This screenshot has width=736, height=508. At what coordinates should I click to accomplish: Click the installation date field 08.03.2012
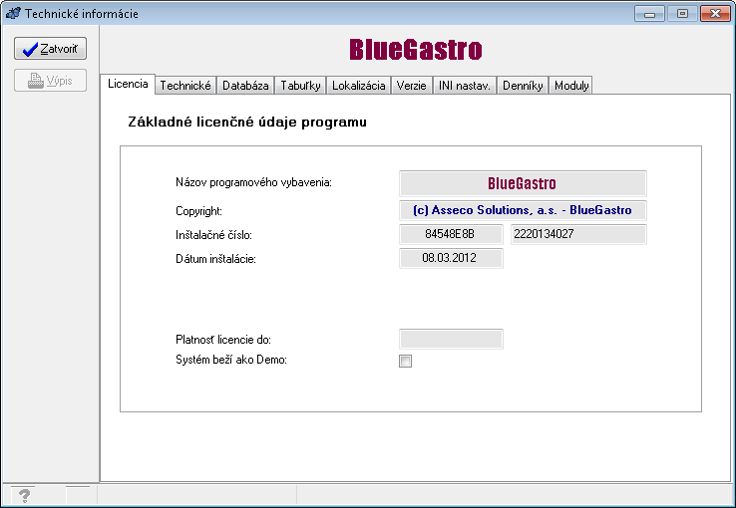(451, 258)
